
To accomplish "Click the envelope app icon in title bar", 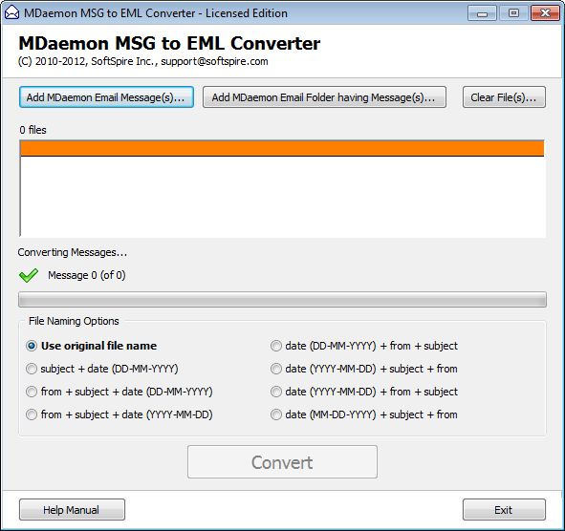I will point(11,13).
